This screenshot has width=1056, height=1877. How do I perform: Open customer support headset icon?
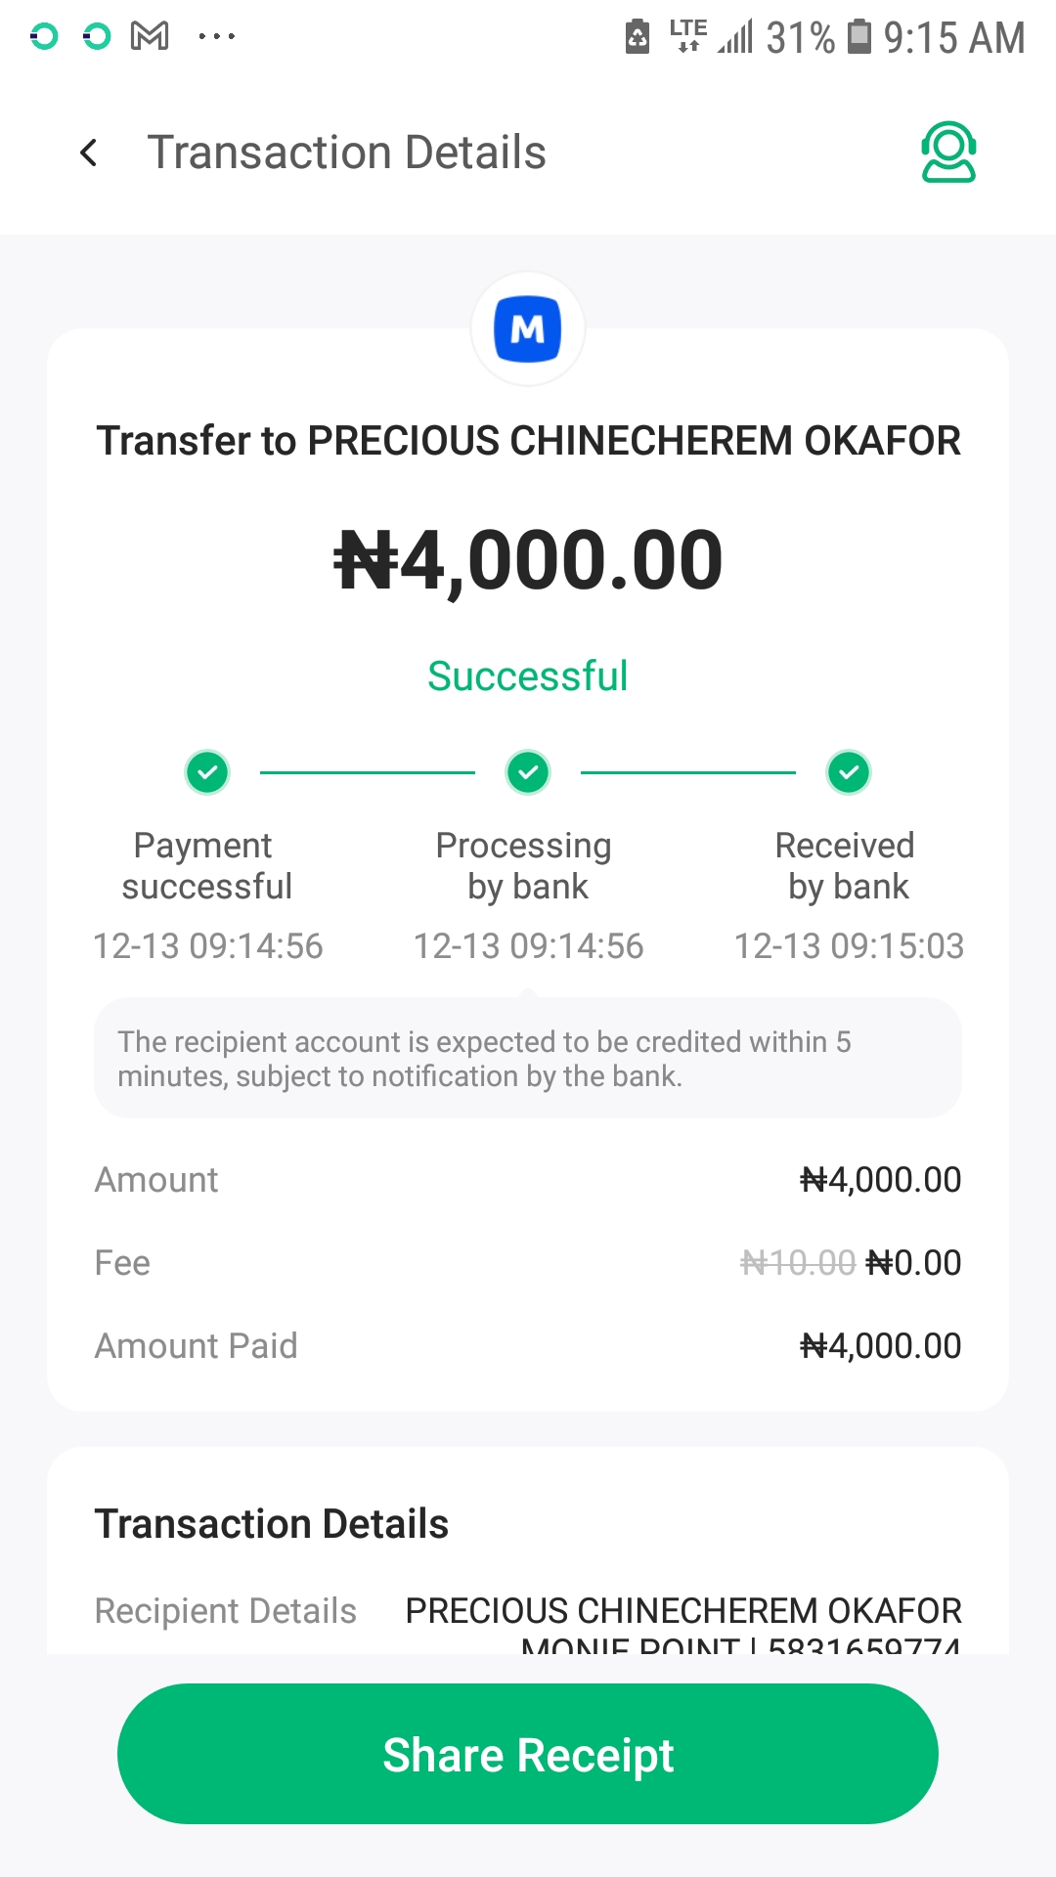[947, 153]
